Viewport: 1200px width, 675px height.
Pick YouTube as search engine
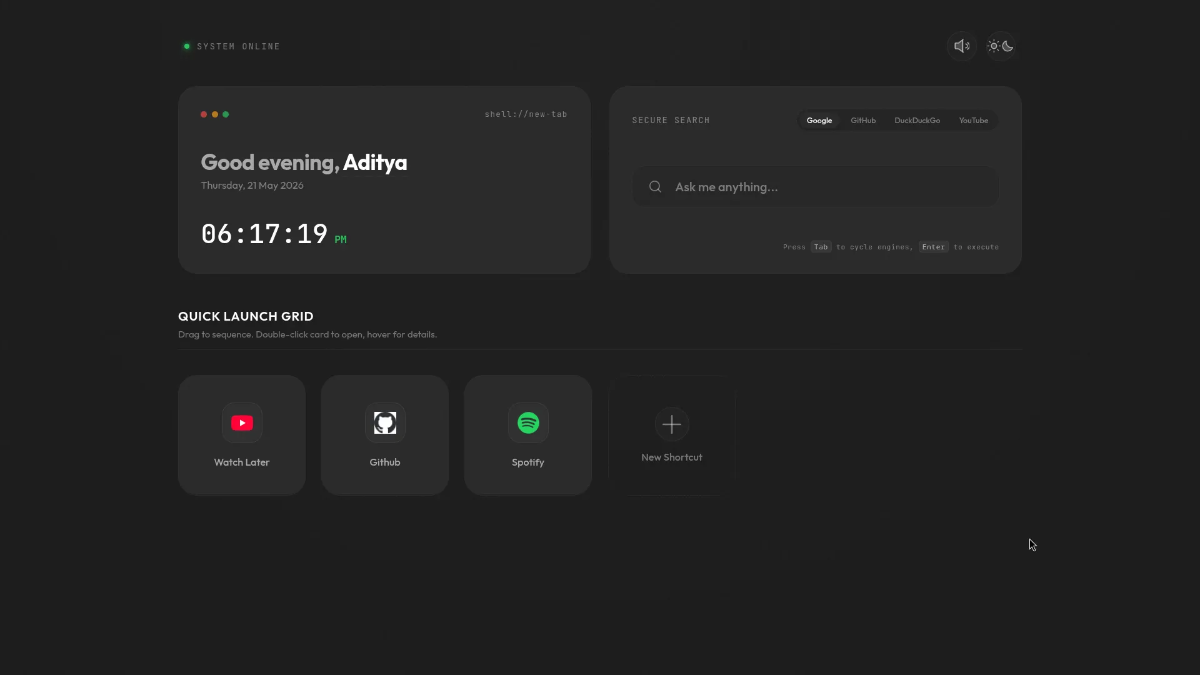point(974,121)
